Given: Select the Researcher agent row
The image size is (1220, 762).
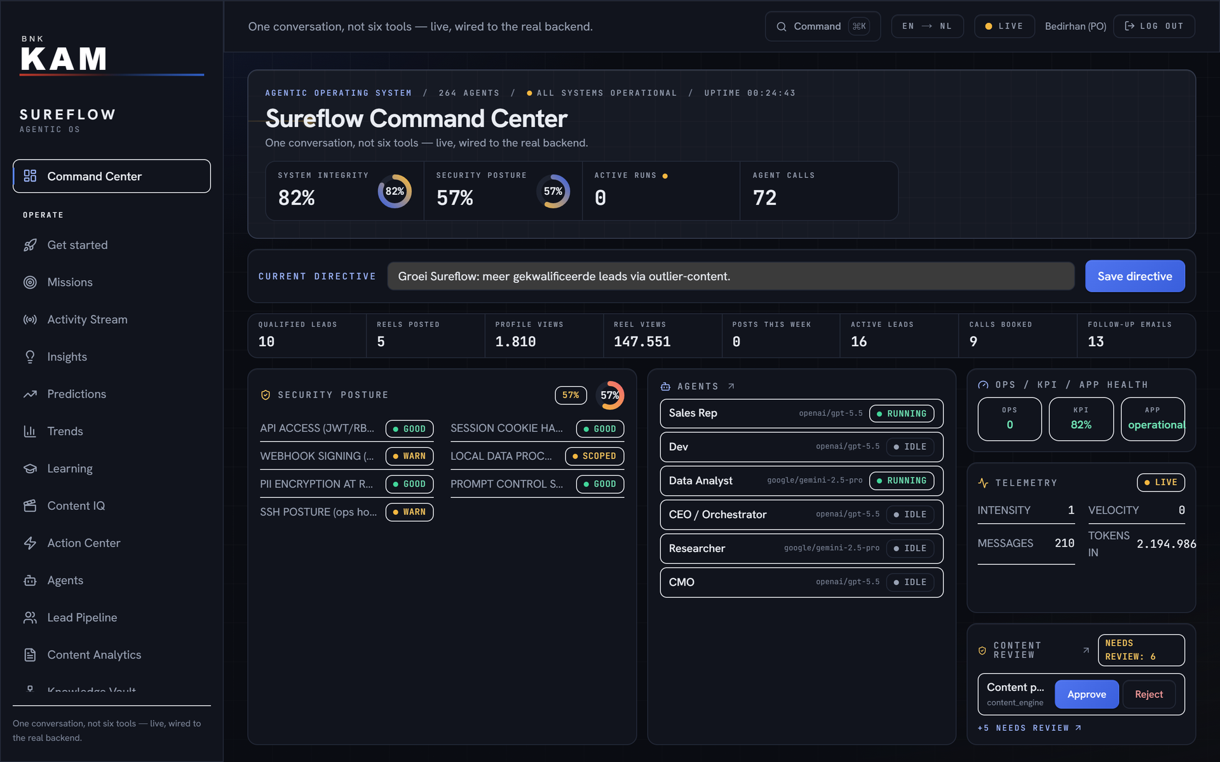Looking at the screenshot, I should click(x=802, y=549).
